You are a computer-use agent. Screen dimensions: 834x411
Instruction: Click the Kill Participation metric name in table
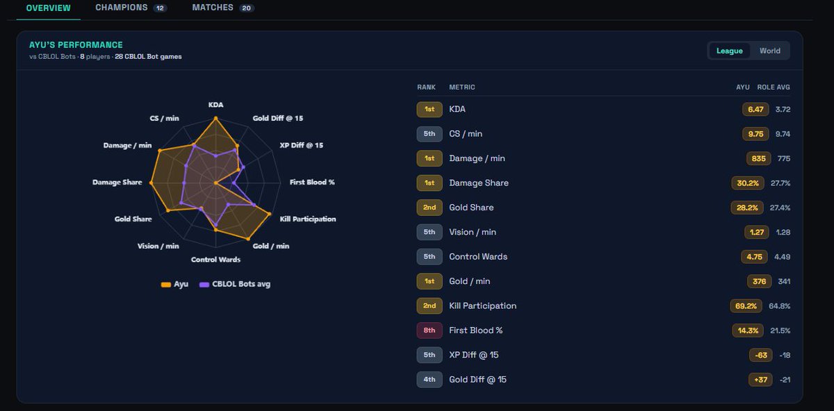[x=483, y=305]
